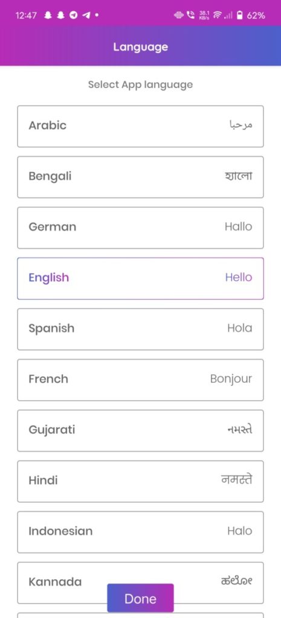Screen dimensions: 281x618
Task: Tap the Telegram notification icon
Action: pyautogui.click(x=73, y=16)
